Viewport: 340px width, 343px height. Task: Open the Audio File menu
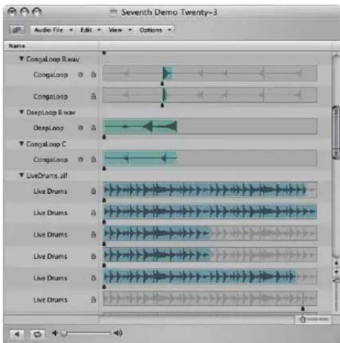click(53, 30)
